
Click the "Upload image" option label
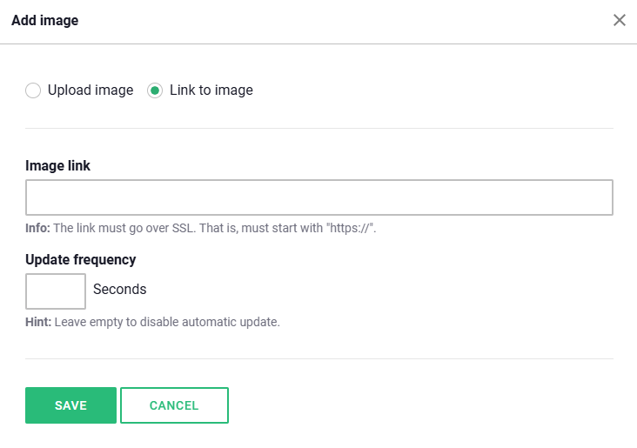point(91,90)
